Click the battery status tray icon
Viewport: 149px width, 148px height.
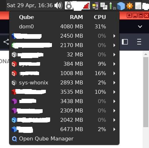click(x=112, y=6)
